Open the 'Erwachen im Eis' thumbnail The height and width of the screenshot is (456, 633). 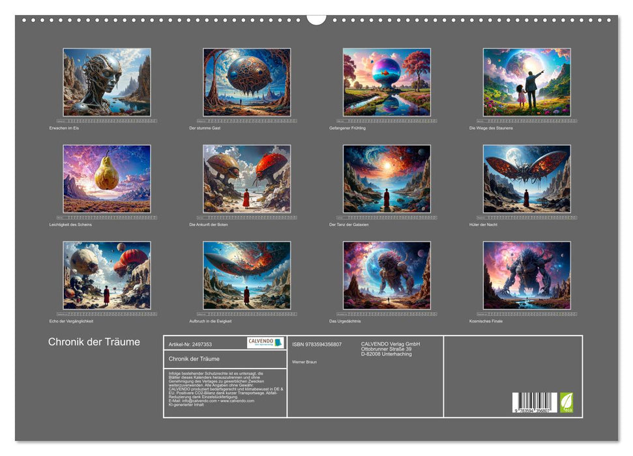click(106, 82)
